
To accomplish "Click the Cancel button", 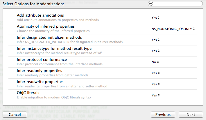I will 15,114.
